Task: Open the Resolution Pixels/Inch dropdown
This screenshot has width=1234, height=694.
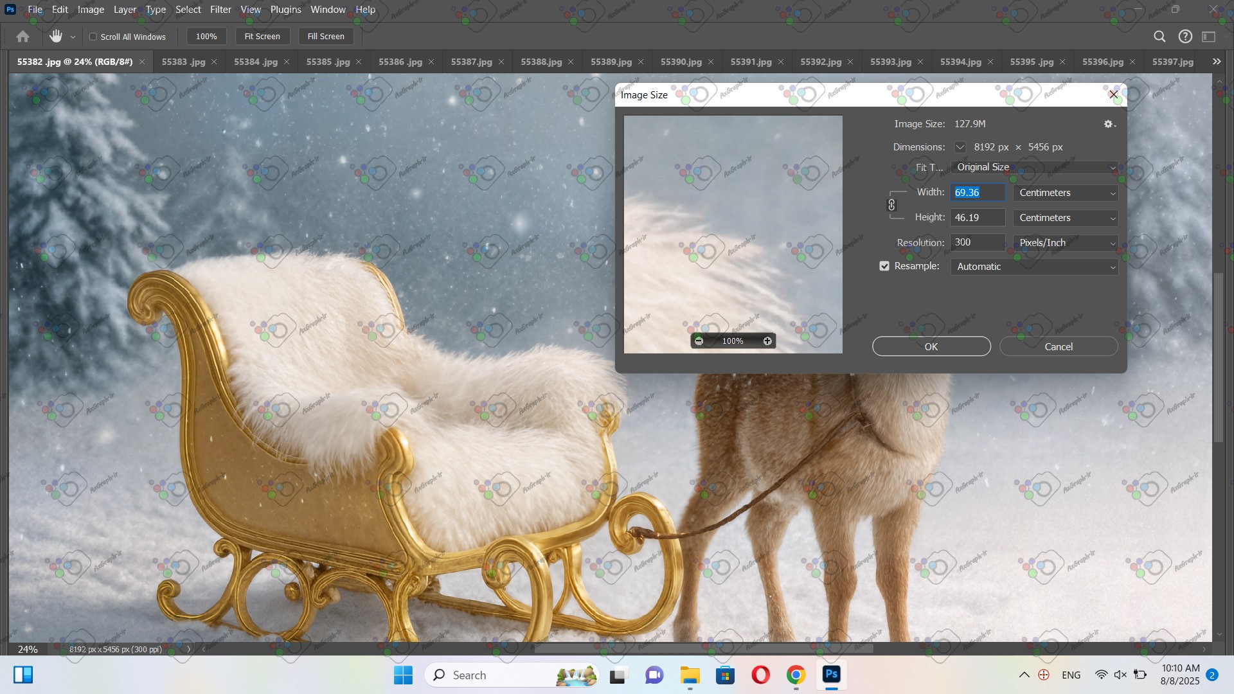Action: coord(1066,243)
